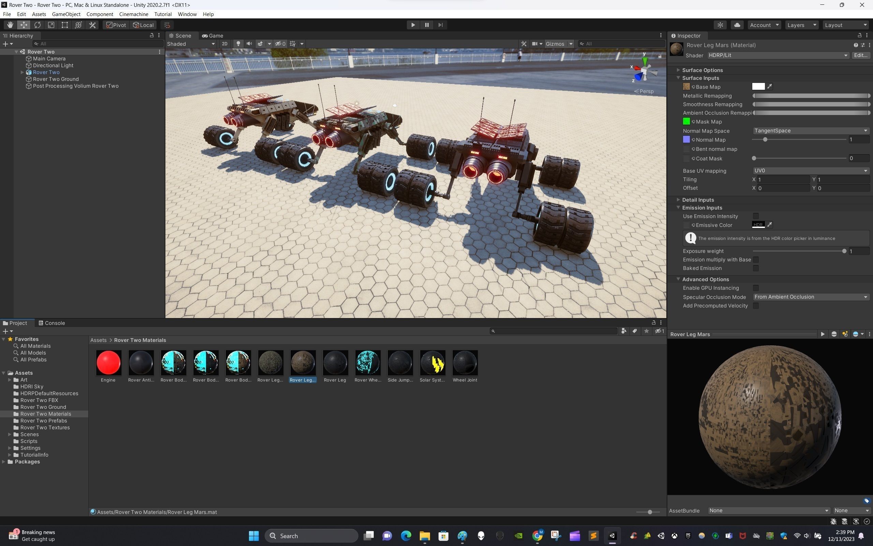Click the shader Edit... button
This screenshot has width=873, height=546.
(860, 55)
